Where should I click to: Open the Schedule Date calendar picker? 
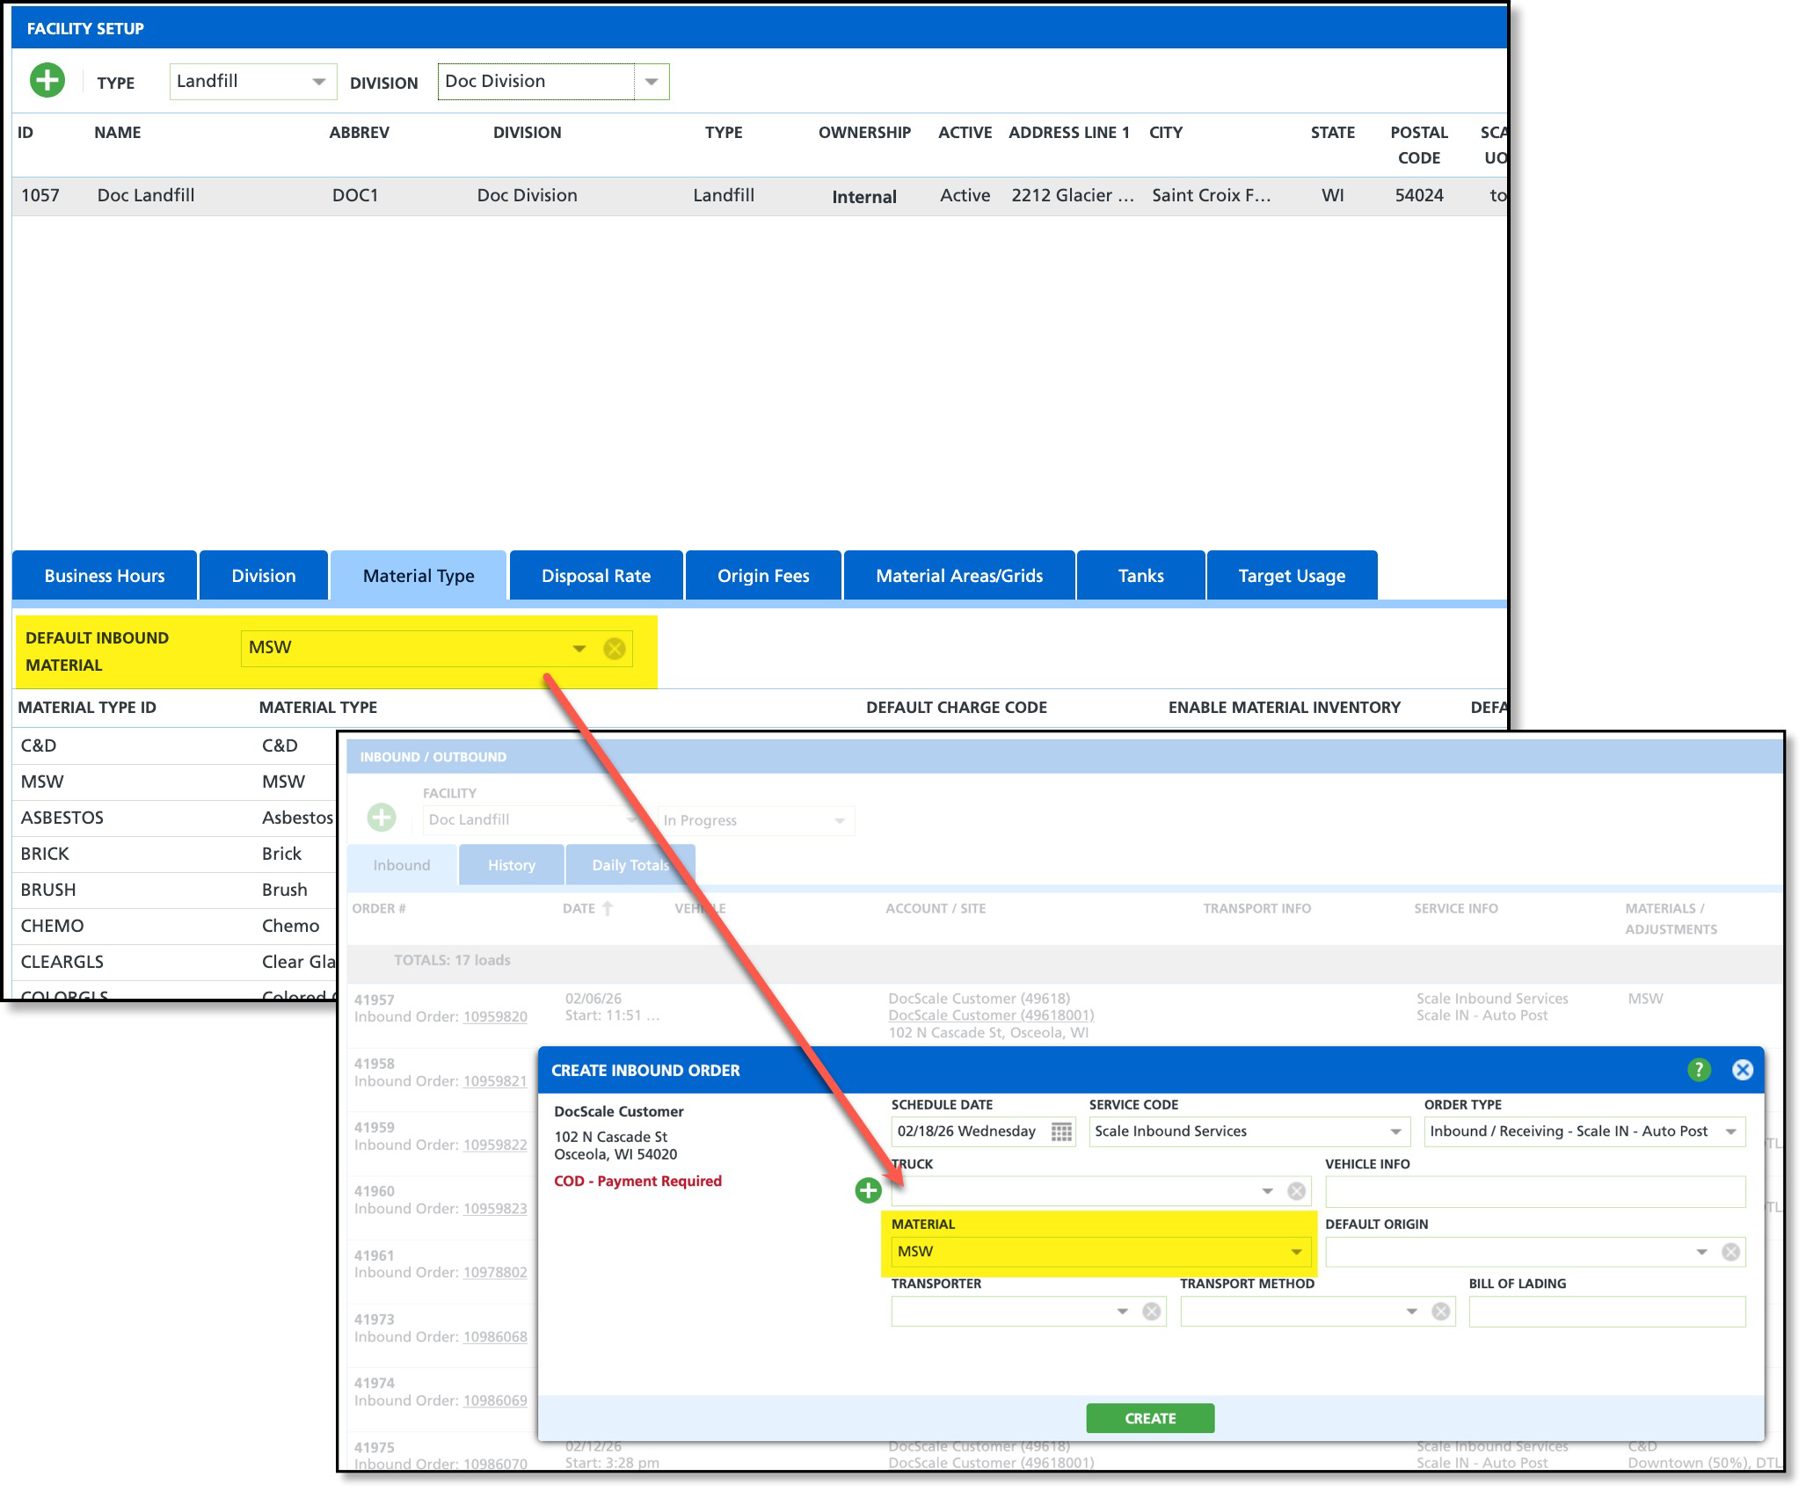pyautogui.click(x=1061, y=1131)
